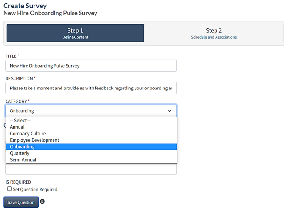Viewport: 284px width, 213px height.
Task: Click the CATEGORY field label
Action: pos(16,101)
